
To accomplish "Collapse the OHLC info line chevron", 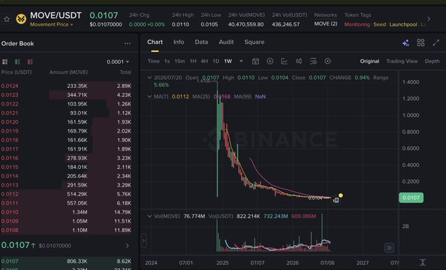I will point(149,78).
